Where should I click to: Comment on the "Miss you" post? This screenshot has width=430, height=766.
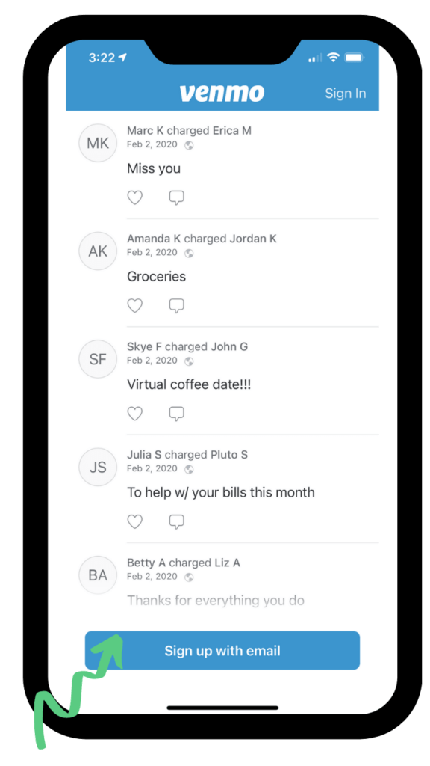[x=176, y=197]
